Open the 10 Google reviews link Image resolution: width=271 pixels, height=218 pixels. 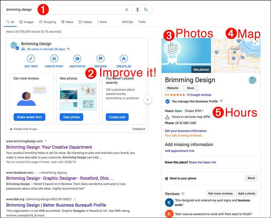coord(199,95)
